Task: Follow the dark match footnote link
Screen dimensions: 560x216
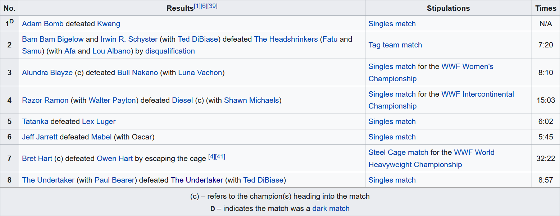Action: (331, 208)
